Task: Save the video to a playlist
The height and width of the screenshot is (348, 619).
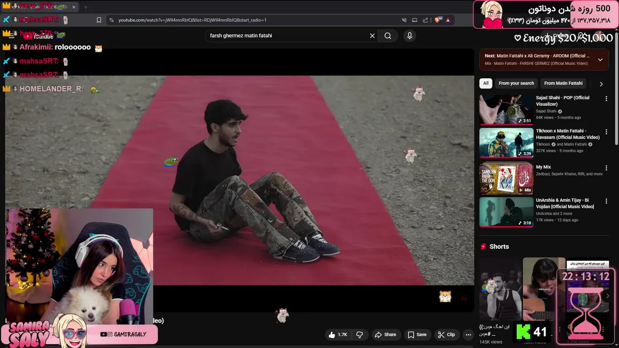Action: 417,334
